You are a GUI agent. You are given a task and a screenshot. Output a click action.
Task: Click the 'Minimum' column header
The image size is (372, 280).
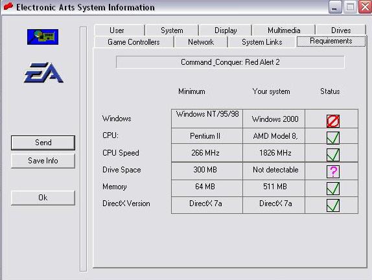192,91
